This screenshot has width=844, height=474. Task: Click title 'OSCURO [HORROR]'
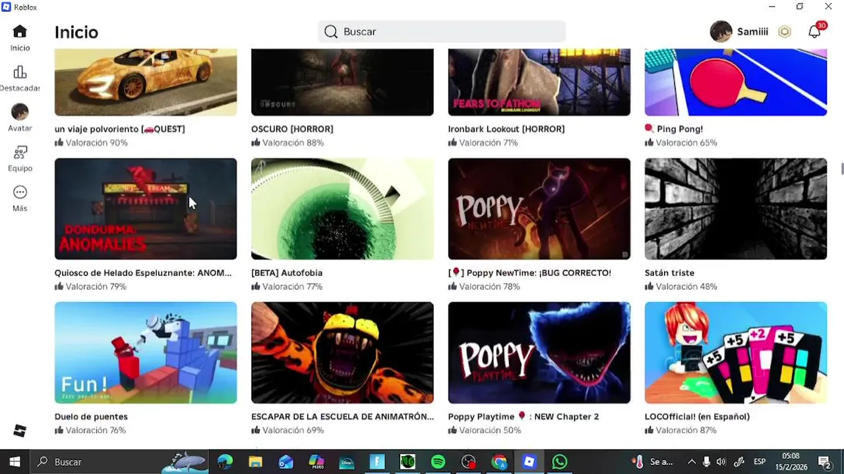(292, 129)
